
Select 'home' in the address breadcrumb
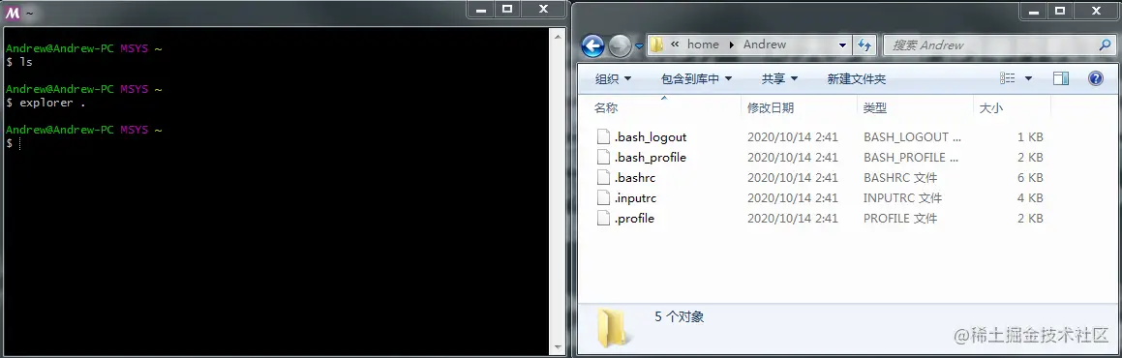pyautogui.click(x=703, y=45)
